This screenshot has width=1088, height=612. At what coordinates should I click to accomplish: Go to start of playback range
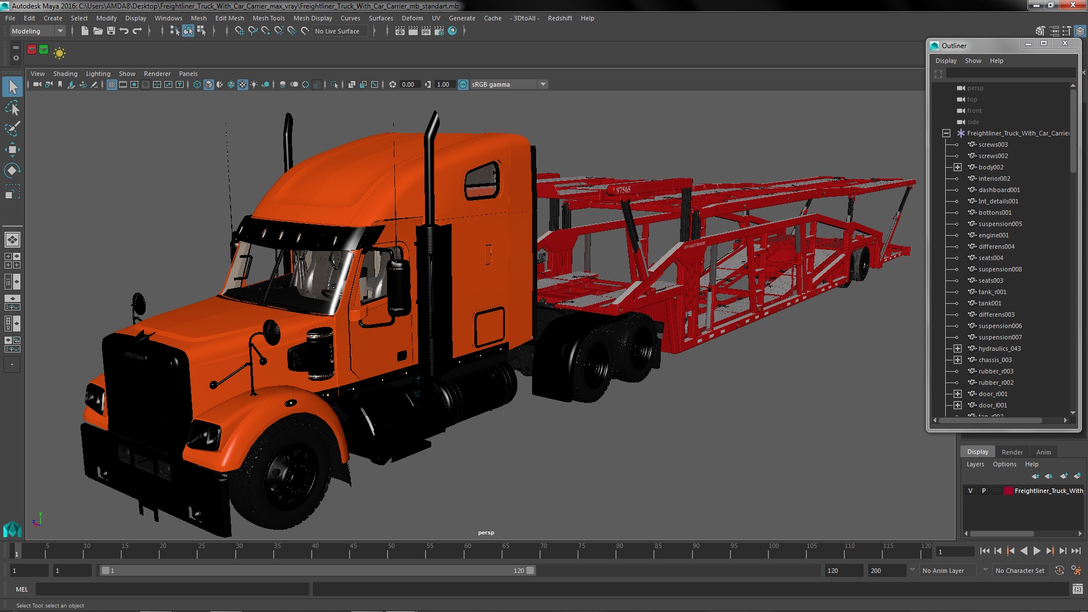pyautogui.click(x=985, y=551)
